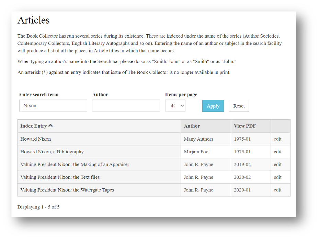Sort by Index Entry column header

[x=34, y=126]
